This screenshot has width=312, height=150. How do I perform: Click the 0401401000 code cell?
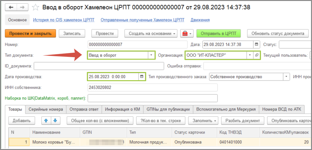238,142
